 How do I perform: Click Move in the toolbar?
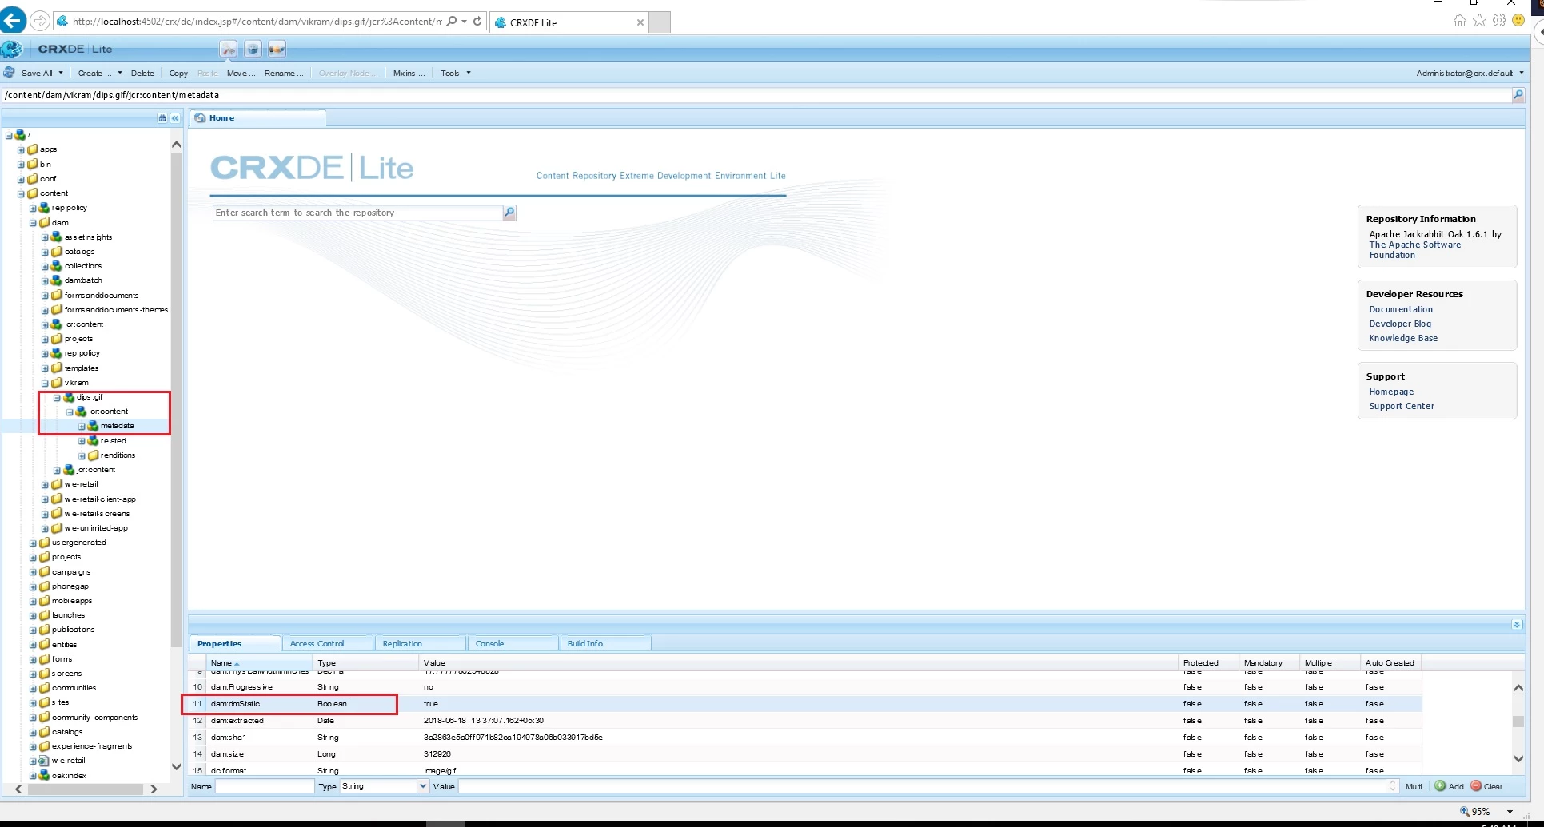[241, 73]
